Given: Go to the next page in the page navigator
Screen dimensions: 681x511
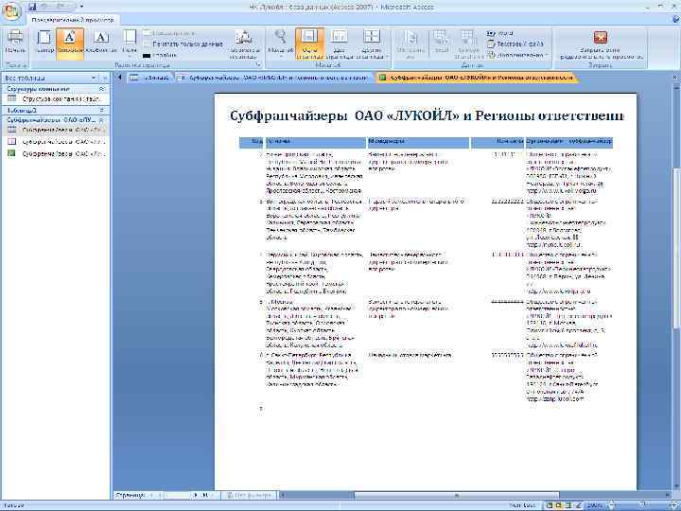Looking at the screenshot, I should pyautogui.click(x=196, y=495).
